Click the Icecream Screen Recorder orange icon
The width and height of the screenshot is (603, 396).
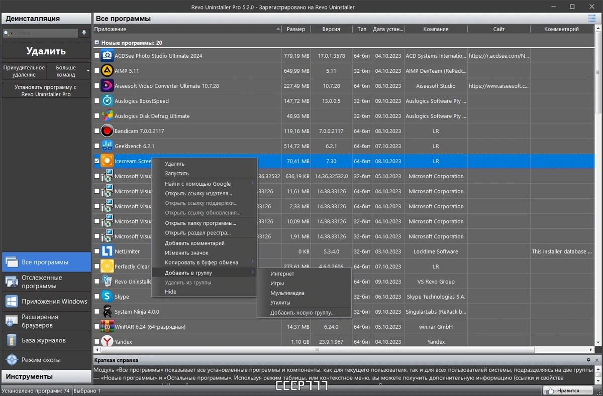pyautogui.click(x=107, y=161)
